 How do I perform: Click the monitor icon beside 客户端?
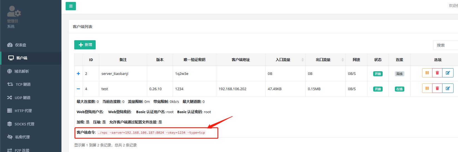[11, 58]
